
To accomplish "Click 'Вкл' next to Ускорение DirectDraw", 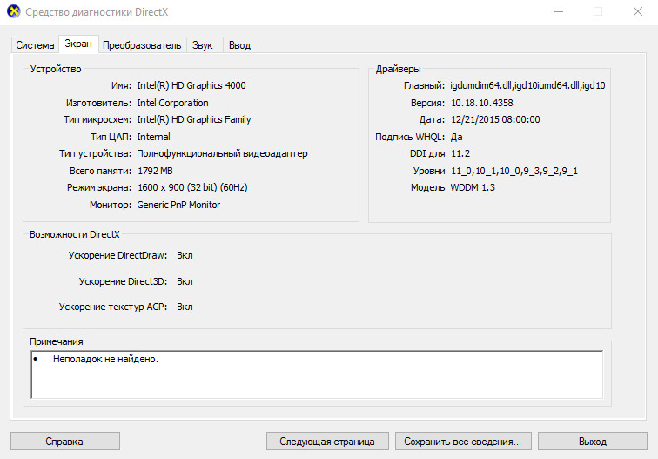I will 185,255.
